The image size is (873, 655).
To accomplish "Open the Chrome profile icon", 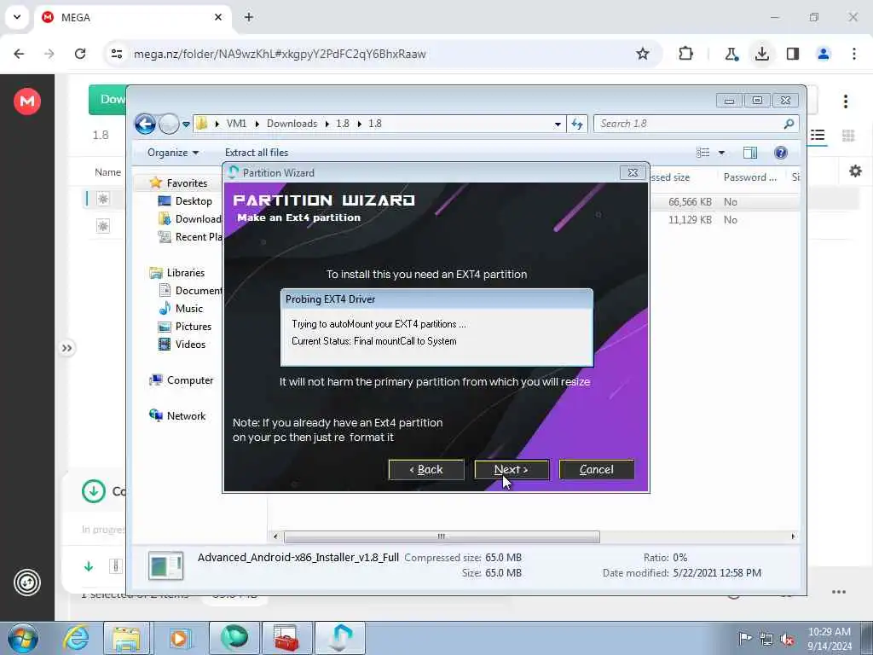I will [x=824, y=54].
